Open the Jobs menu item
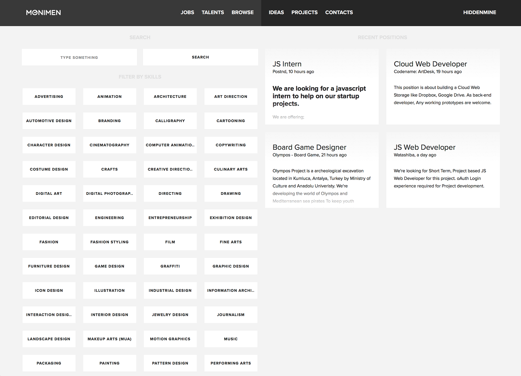Screen dimensions: 521x376 pos(187,12)
